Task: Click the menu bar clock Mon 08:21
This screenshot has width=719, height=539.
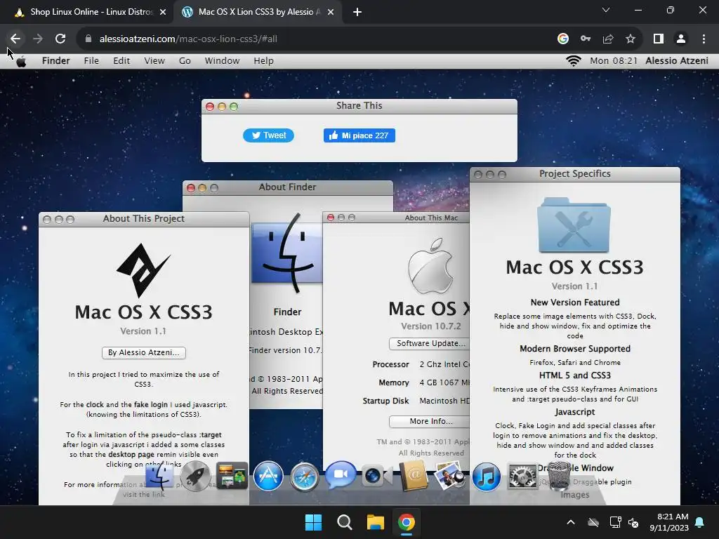Action: pyautogui.click(x=614, y=60)
